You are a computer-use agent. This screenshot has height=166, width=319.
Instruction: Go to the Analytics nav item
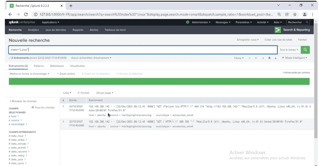pyautogui.click(x=33, y=30)
